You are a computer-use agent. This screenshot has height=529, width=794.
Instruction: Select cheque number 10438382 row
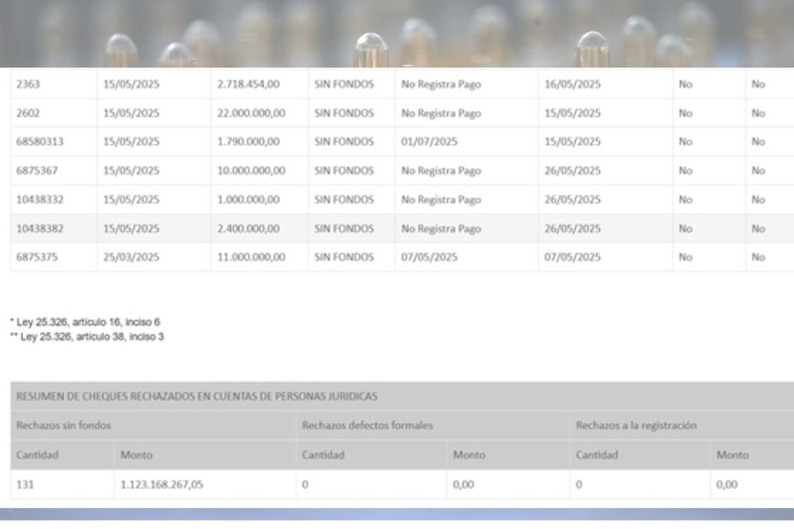pos(39,229)
